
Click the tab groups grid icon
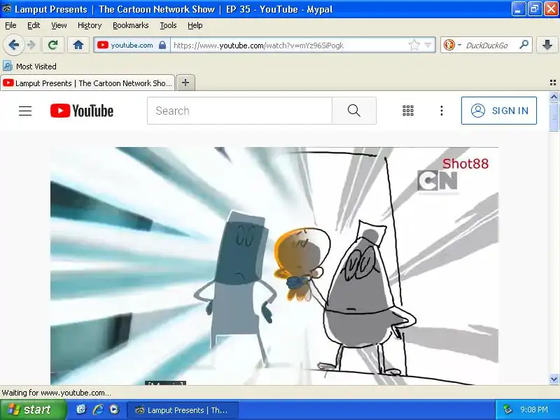(x=553, y=83)
